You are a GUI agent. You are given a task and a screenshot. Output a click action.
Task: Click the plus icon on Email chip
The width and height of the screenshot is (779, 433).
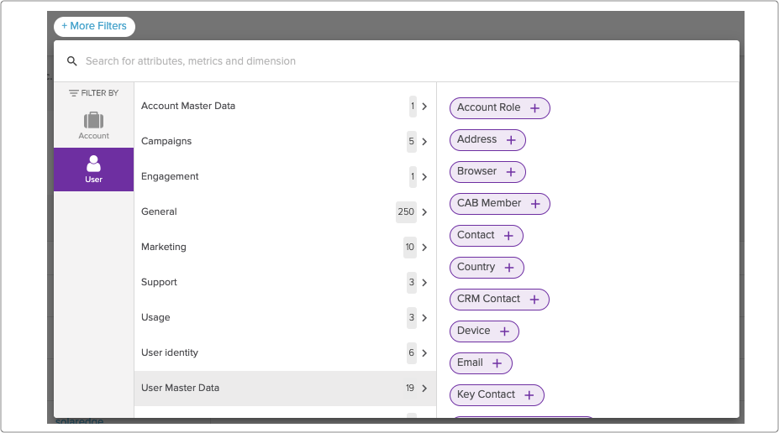[x=497, y=363]
